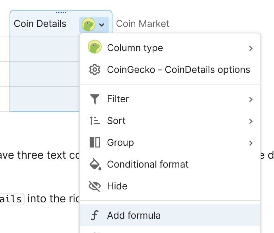Click the dotted drag handle above Coin Details

[x=61, y=13]
